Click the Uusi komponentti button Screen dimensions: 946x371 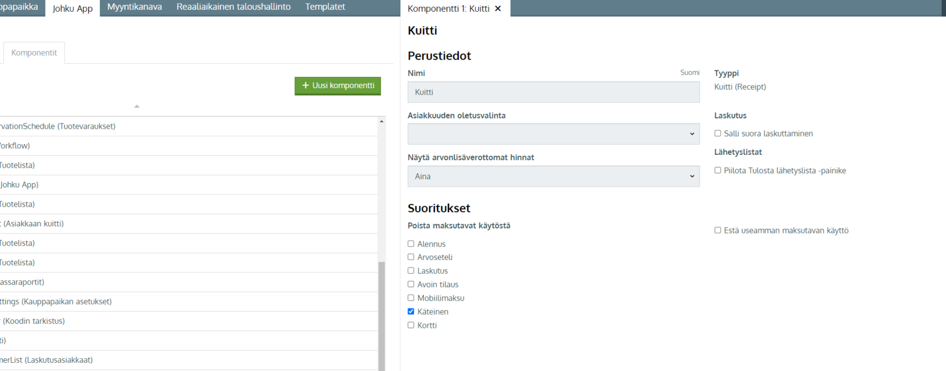[x=338, y=86]
